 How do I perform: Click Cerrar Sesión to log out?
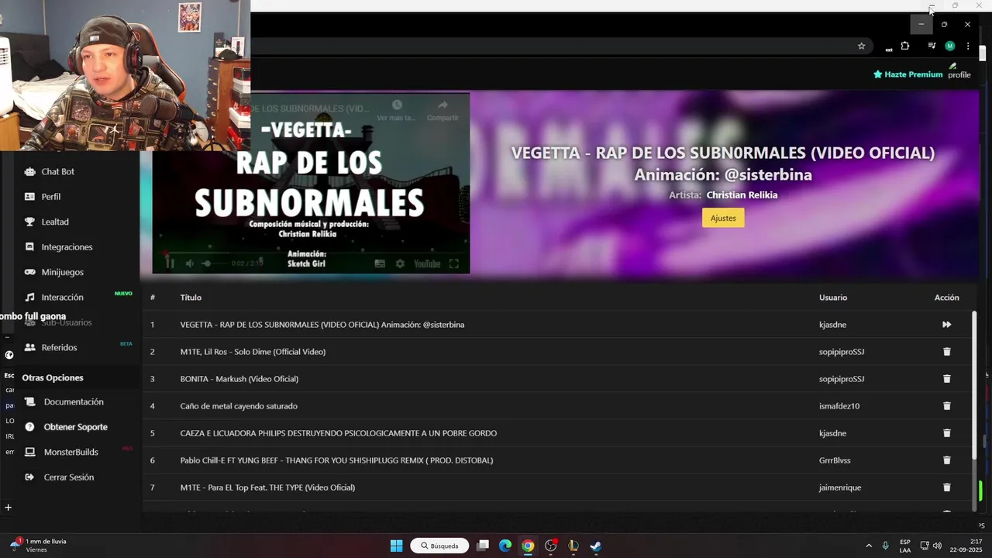click(69, 477)
